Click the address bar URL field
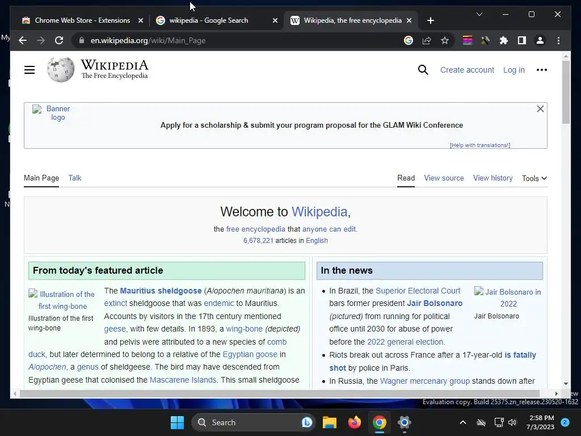 [x=237, y=40]
